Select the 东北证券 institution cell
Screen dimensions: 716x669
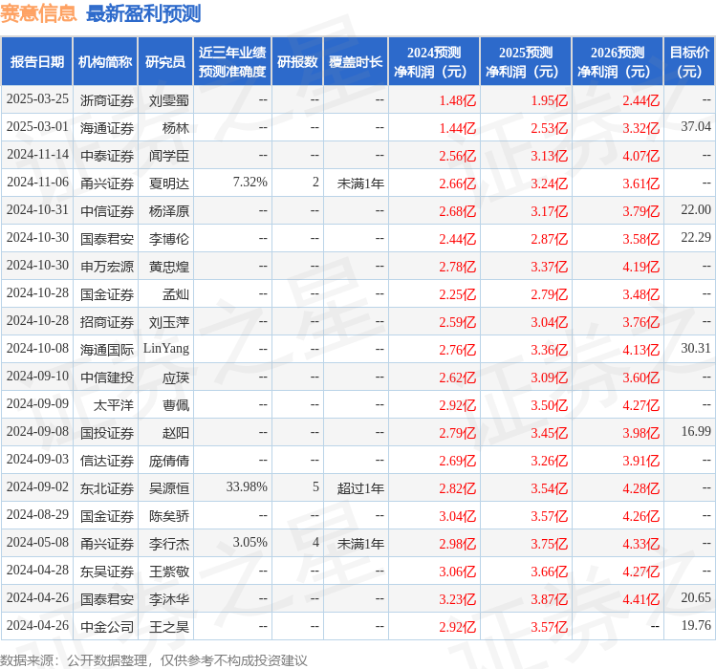pyautogui.click(x=107, y=488)
